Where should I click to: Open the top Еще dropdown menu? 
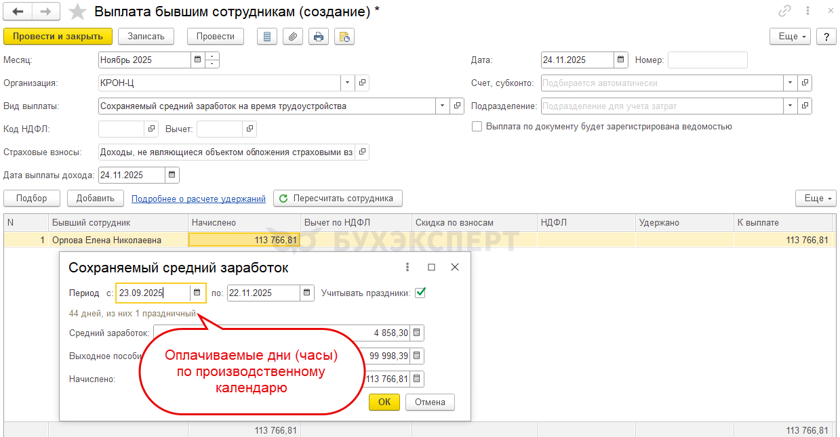791,37
